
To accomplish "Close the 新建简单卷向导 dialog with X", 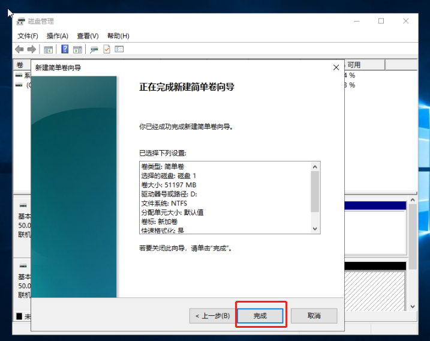I will pos(336,68).
